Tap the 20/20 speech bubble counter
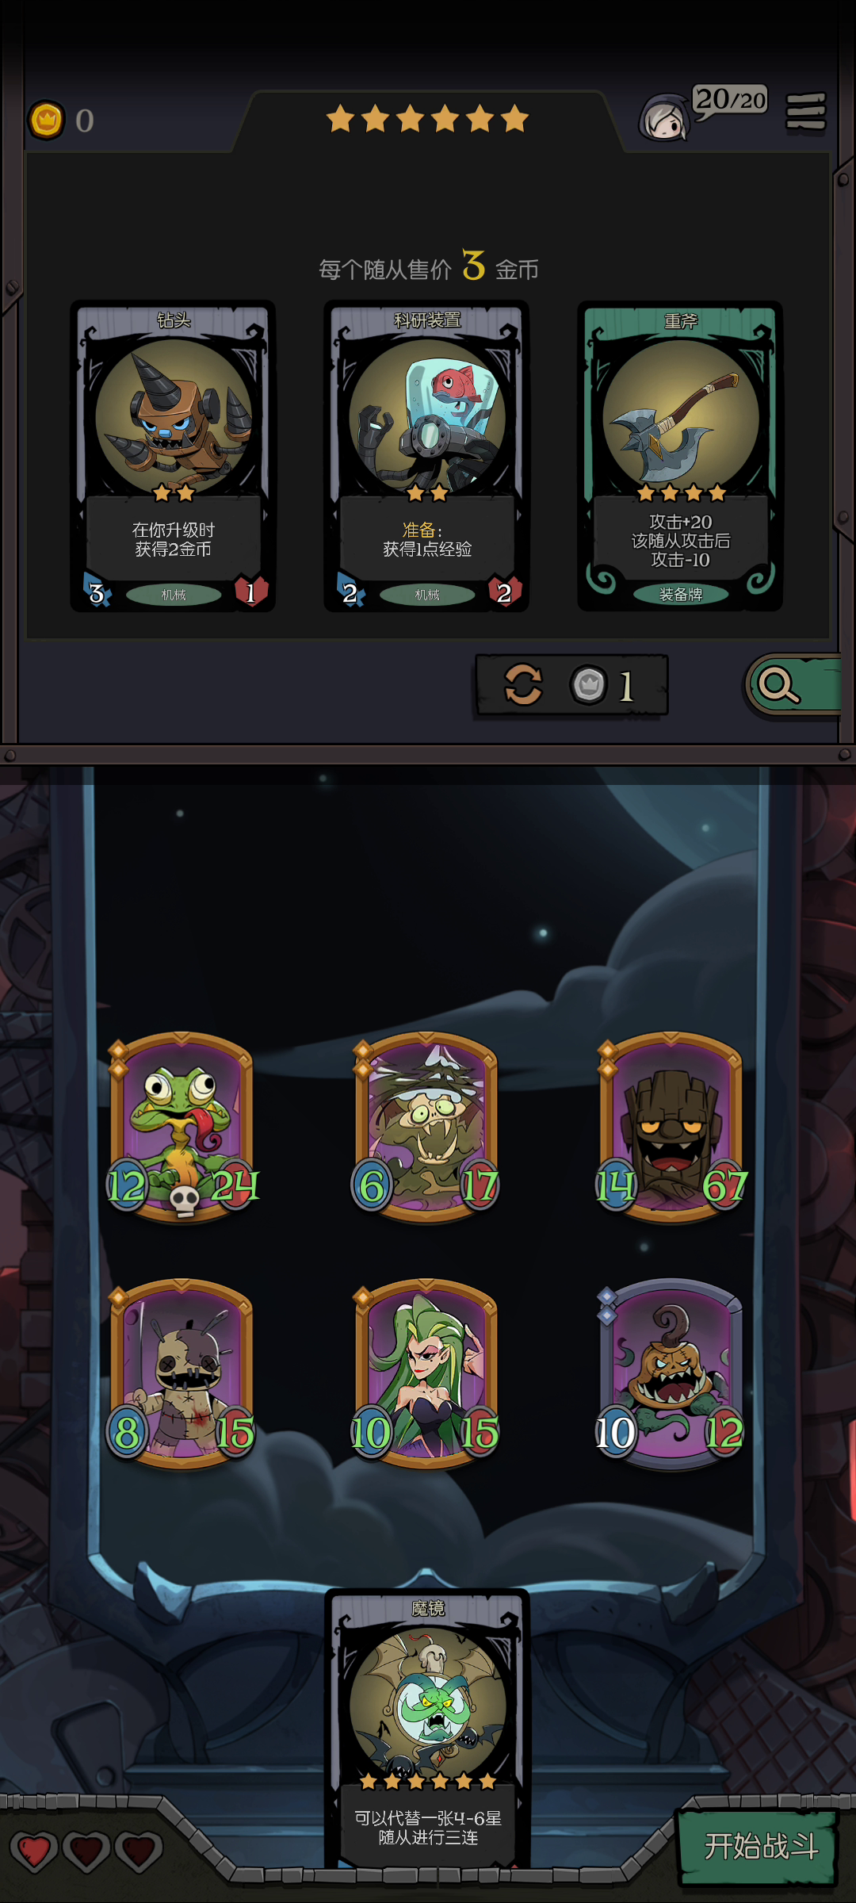The width and height of the screenshot is (856, 1903). 730,101
